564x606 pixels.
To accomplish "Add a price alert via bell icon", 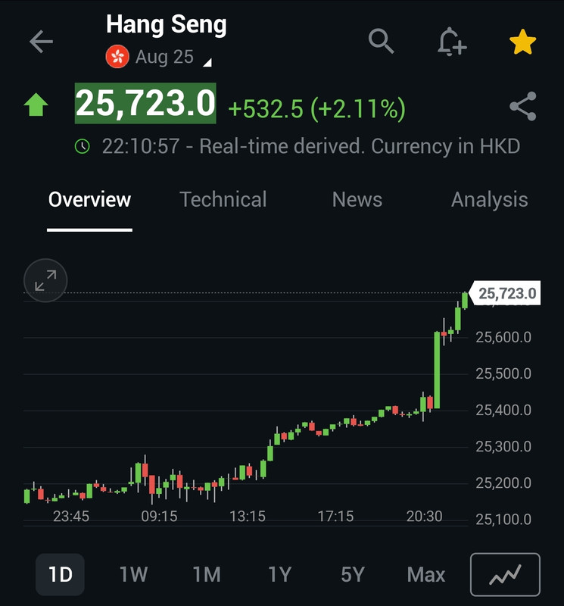I will [x=452, y=42].
